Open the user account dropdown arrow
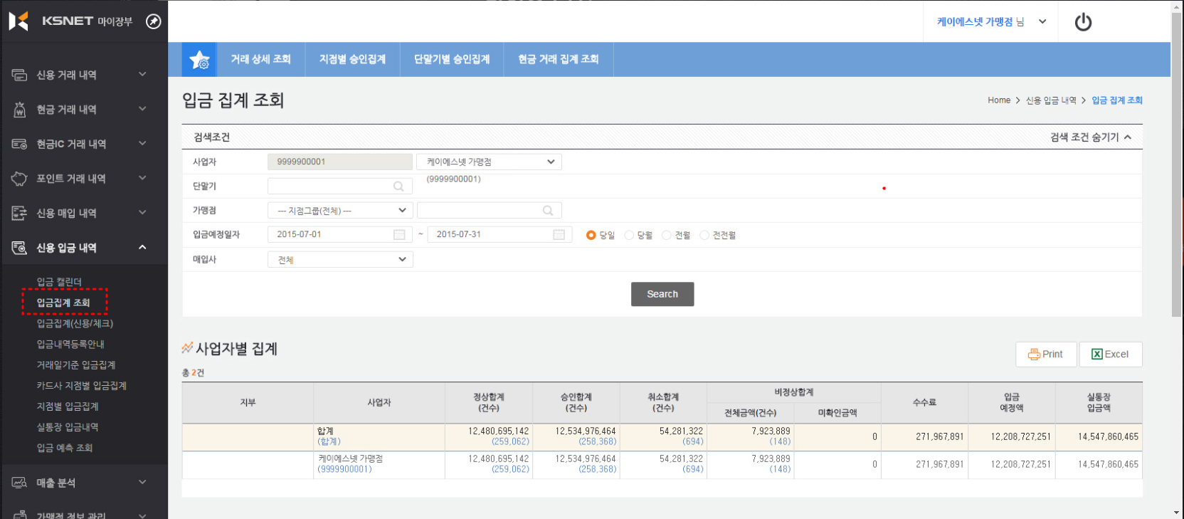 pyautogui.click(x=1042, y=22)
